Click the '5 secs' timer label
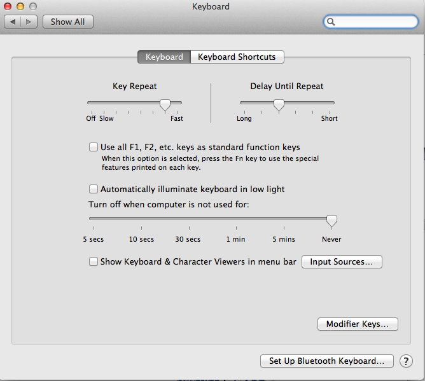Image resolution: width=425 pixels, height=381 pixels. (94, 239)
